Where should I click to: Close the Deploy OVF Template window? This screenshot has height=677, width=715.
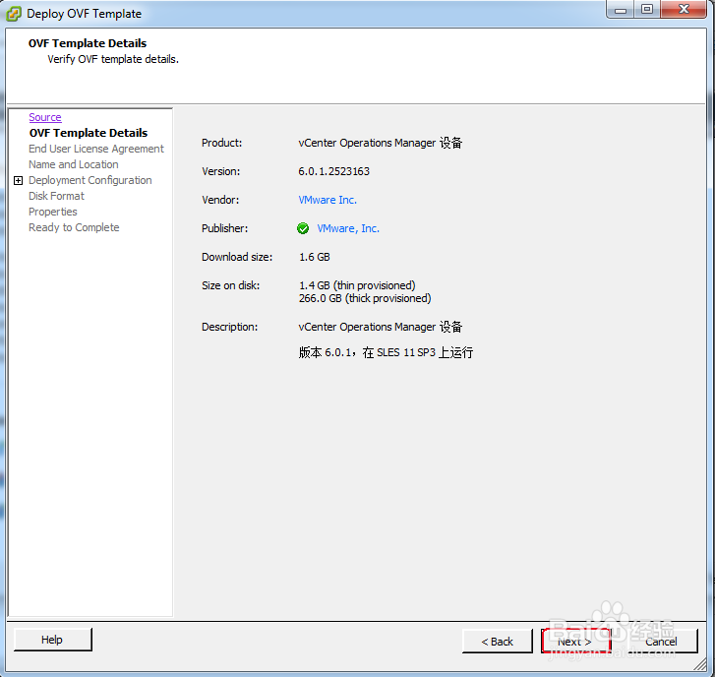tap(684, 10)
